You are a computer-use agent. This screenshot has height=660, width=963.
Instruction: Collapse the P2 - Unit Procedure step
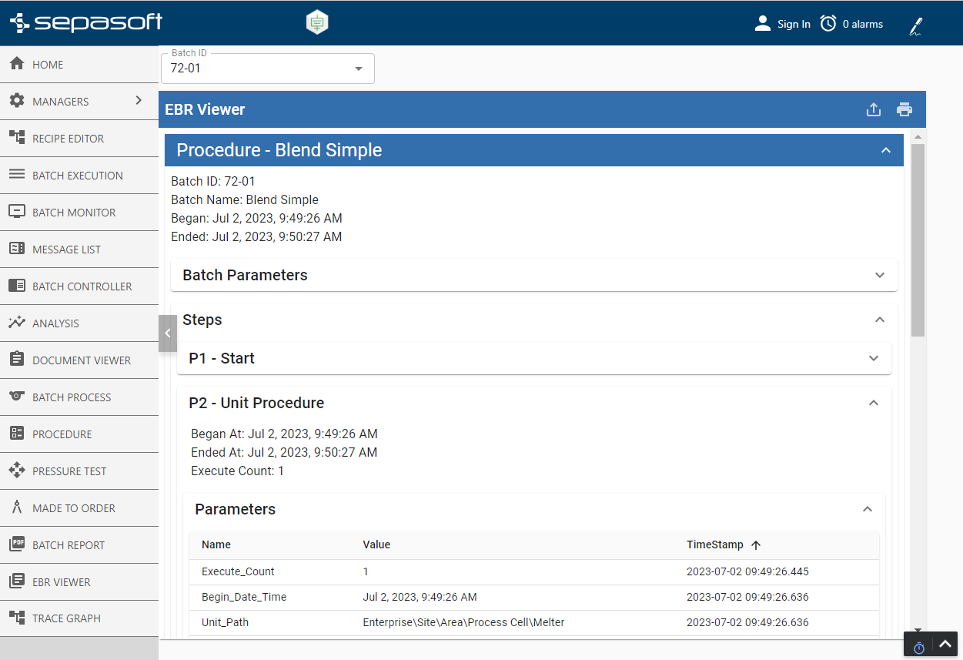coord(874,403)
